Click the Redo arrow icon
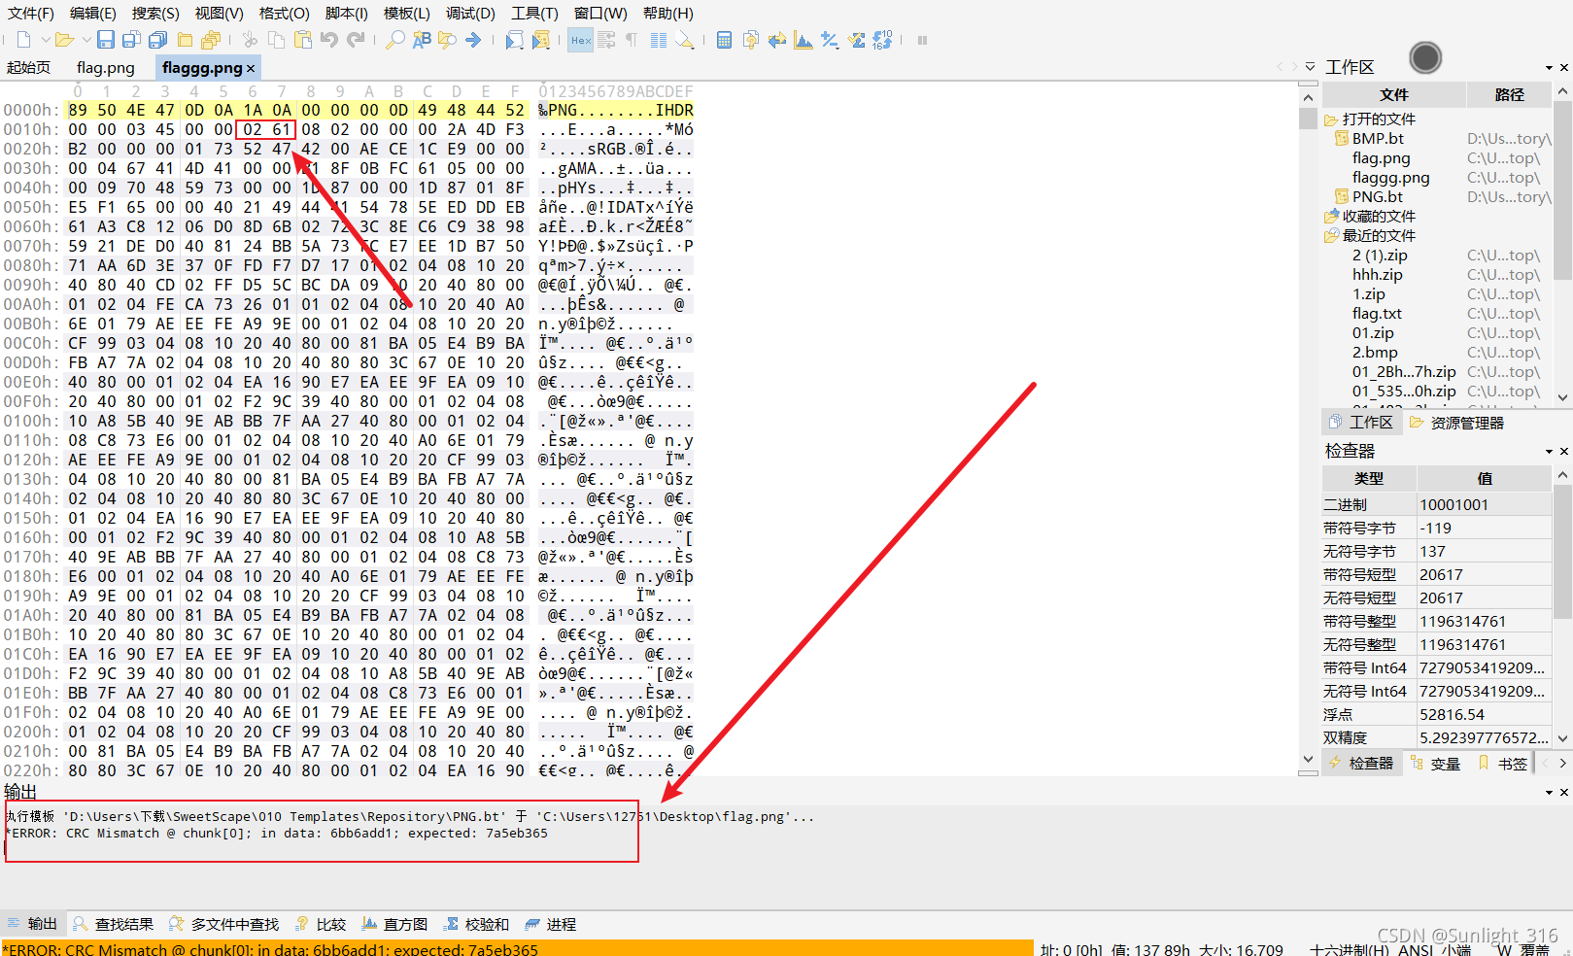 tap(356, 40)
